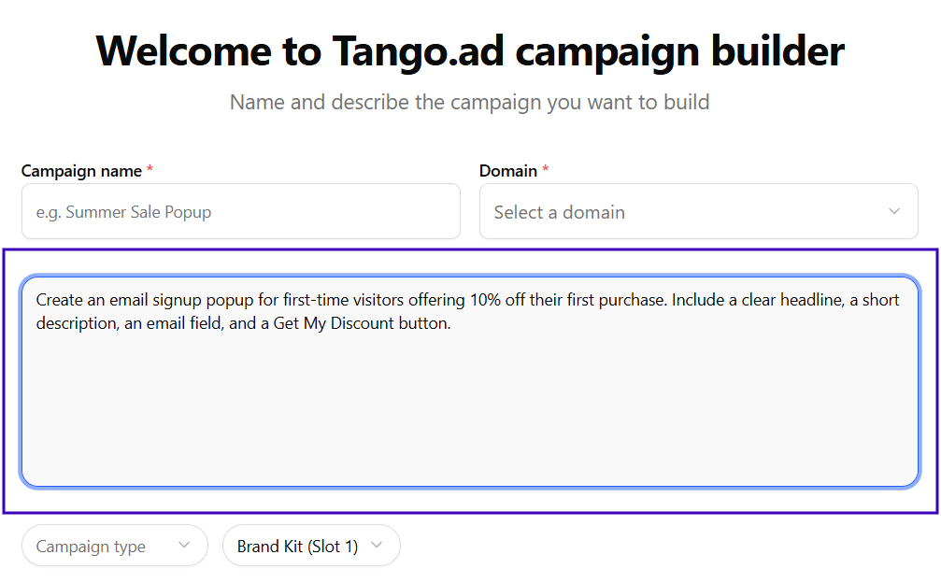Open the Brand Kit (Slot 1) selector
This screenshot has height=583, width=941.
pyautogui.click(x=311, y=546)
